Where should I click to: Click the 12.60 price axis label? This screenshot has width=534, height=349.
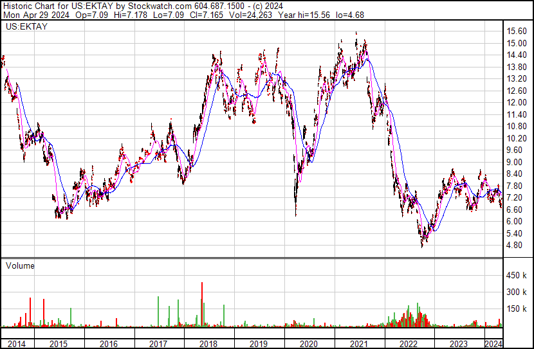click(517, 91)
